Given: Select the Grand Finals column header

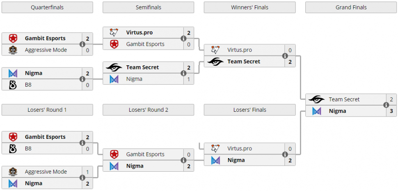Looking at the screenshot, I should [351, 7].
